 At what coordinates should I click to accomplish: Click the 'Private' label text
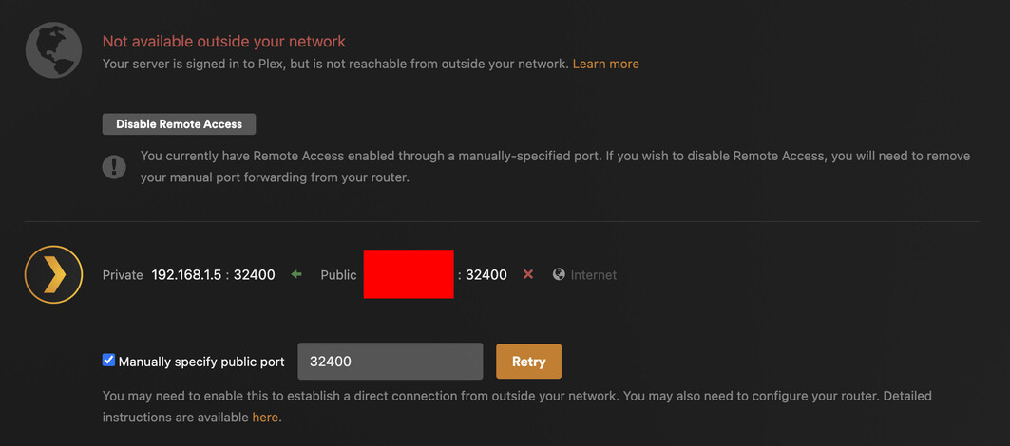123,275
